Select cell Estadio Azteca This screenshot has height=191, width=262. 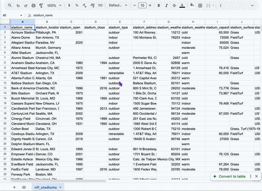coord(23,159)
